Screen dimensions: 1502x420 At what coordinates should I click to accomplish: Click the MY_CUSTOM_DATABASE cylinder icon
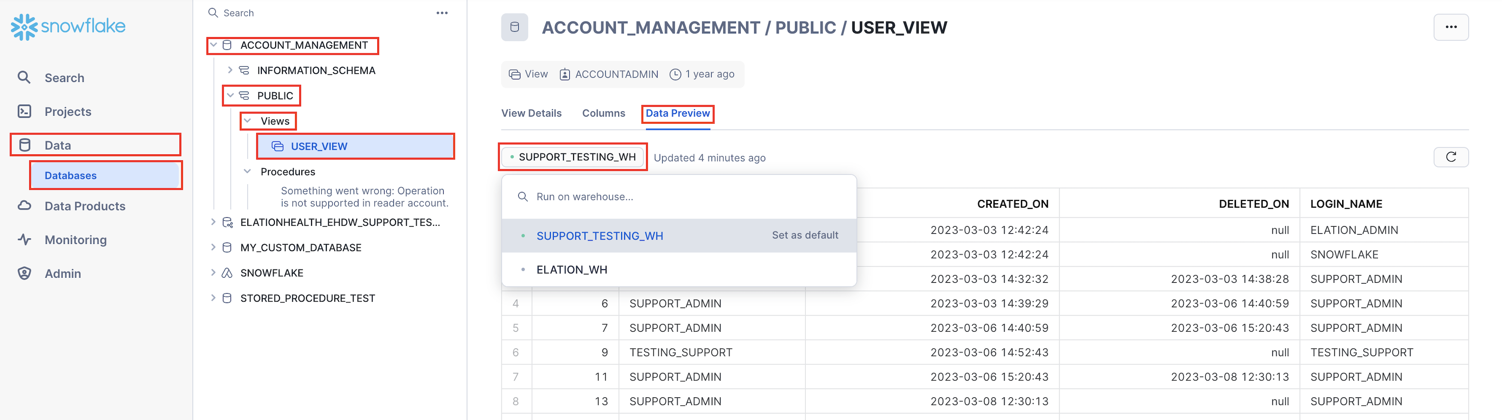pos(227,247)
